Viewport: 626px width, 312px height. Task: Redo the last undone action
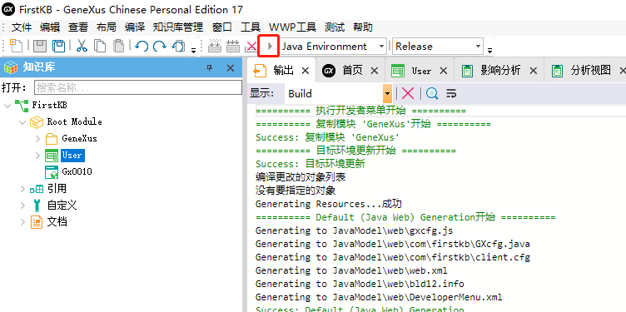click(x=160, y=47)
